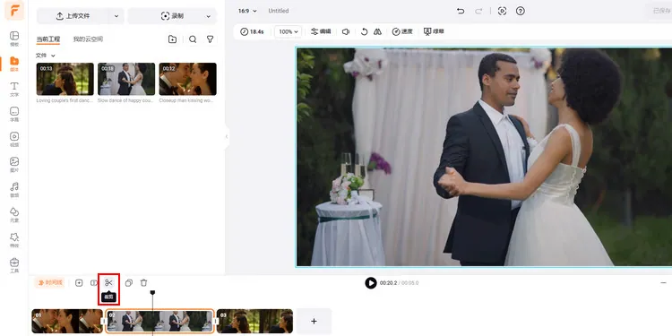Viewport: 672px width, 336px height.
Task: Open the Elements sidebar panel
Action: coord(14,215)
